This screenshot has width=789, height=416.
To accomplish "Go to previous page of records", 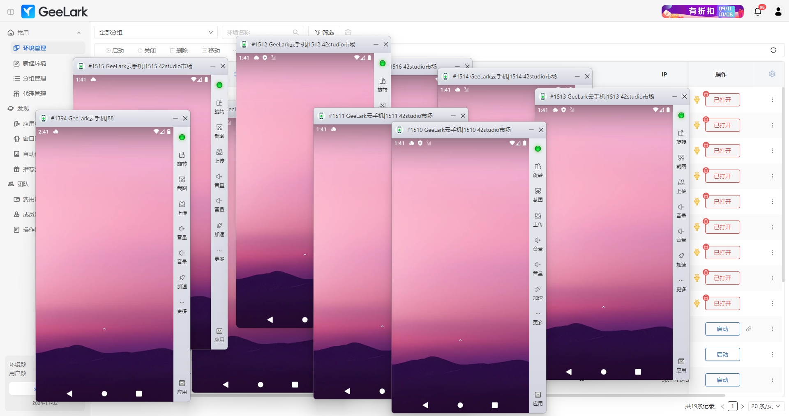I will 722,407.
